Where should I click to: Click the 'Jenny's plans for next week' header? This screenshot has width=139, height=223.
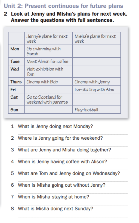(x=48, y=39)
